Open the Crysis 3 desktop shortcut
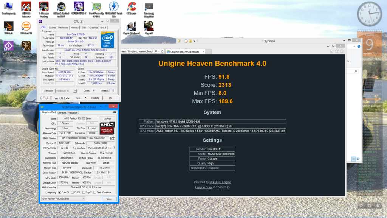Screen dimensions: 387x218 point(149,28)
